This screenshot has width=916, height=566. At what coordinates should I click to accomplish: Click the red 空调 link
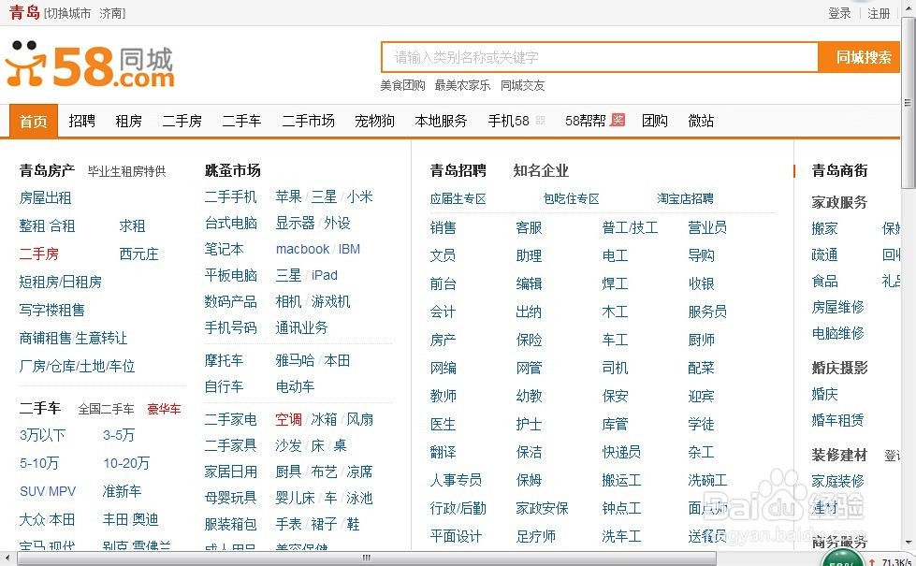pos(288,419)
